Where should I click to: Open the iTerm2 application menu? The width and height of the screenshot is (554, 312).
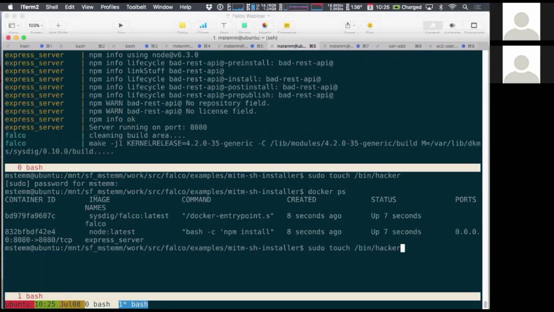tap(30, 7)
